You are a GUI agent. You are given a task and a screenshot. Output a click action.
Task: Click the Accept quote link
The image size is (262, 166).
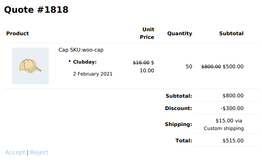point(15,152)
